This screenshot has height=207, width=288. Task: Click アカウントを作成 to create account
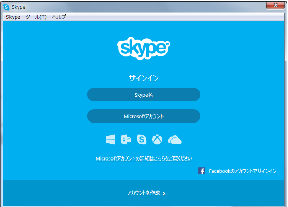click(x=144, y=193)
